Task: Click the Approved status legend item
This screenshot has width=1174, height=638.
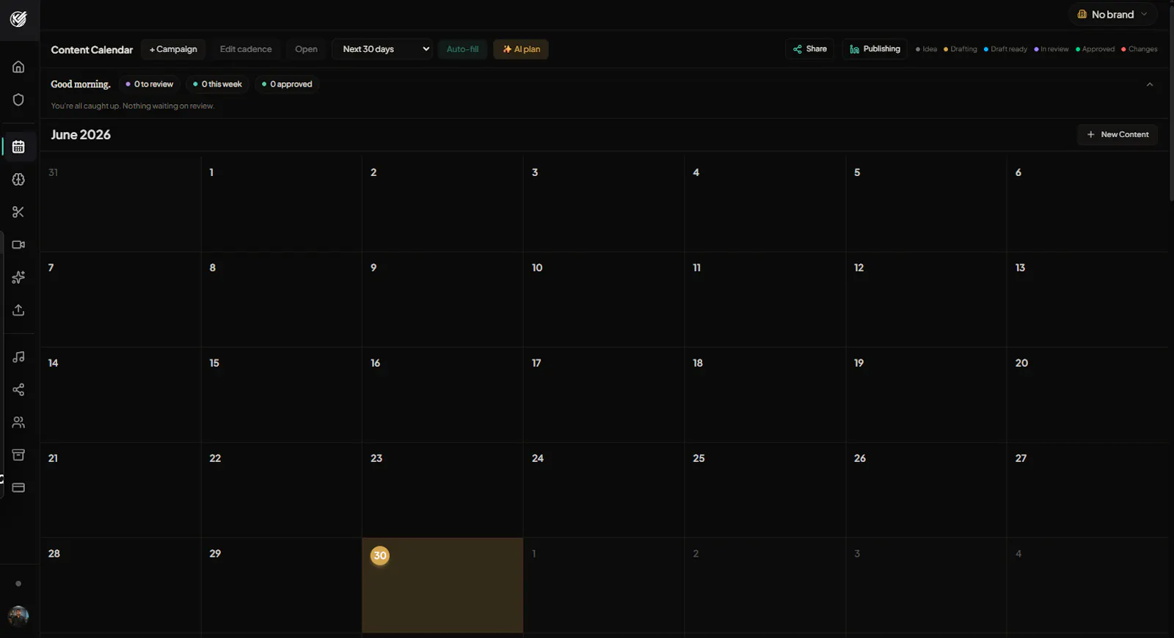Action: click(x=1095, y=49)
